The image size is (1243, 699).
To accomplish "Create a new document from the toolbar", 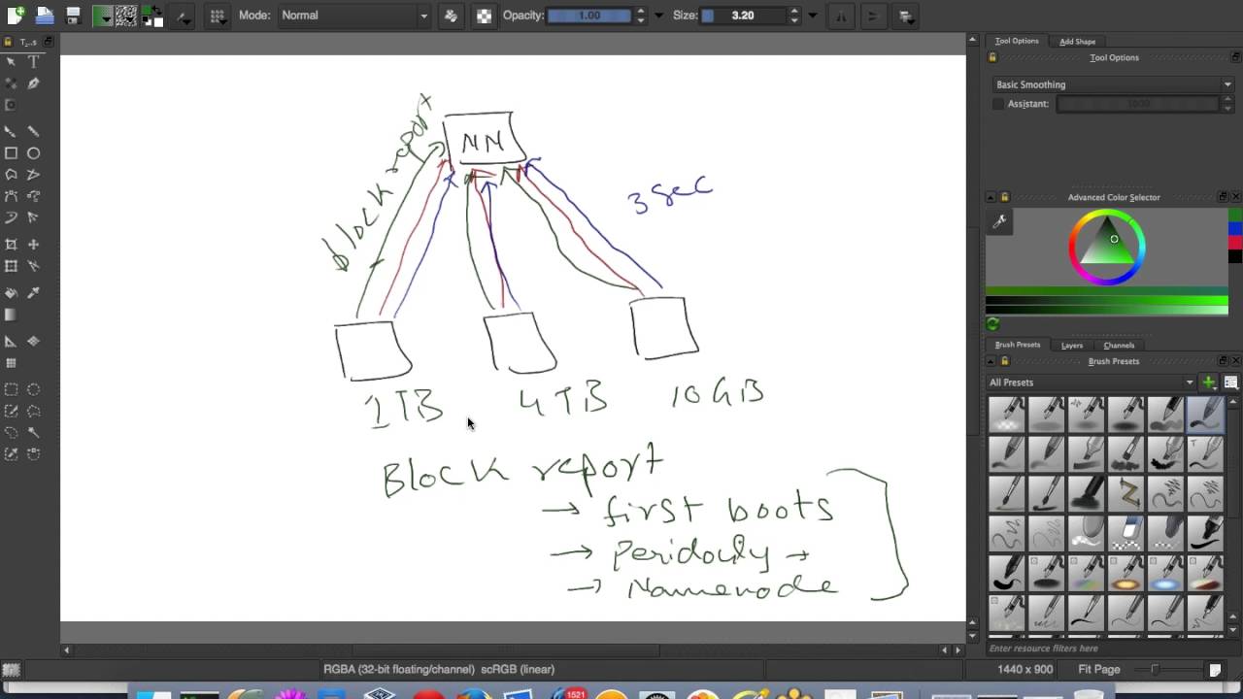I will pyautogui.click(x=15, y=15).
